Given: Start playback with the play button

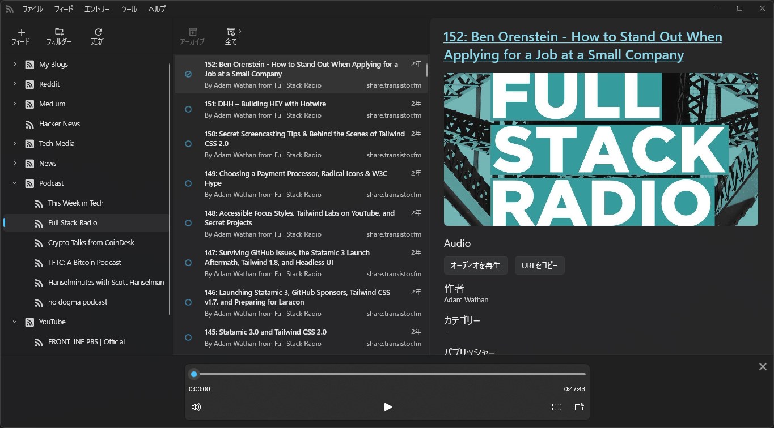Looking at the screenshot, I should [x=388, y=406].
